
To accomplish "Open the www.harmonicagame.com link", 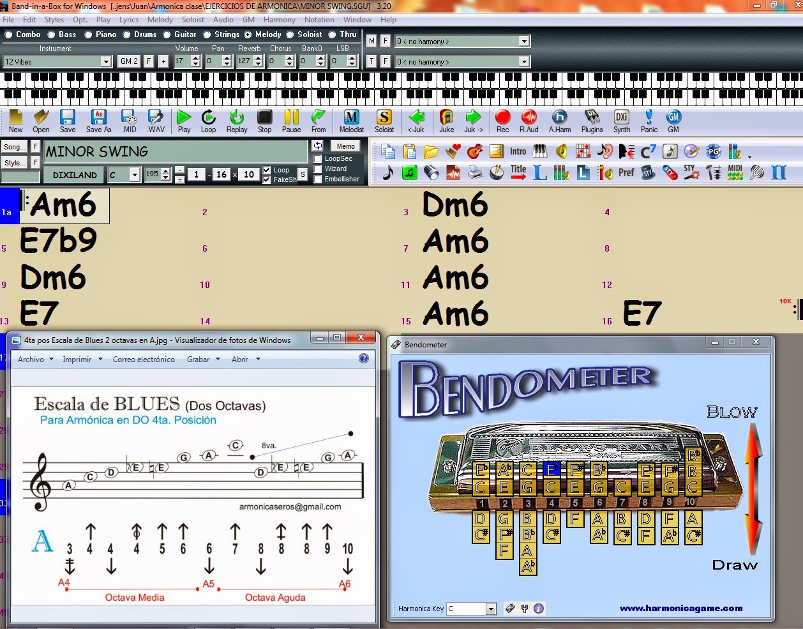I will pos(681,609).
